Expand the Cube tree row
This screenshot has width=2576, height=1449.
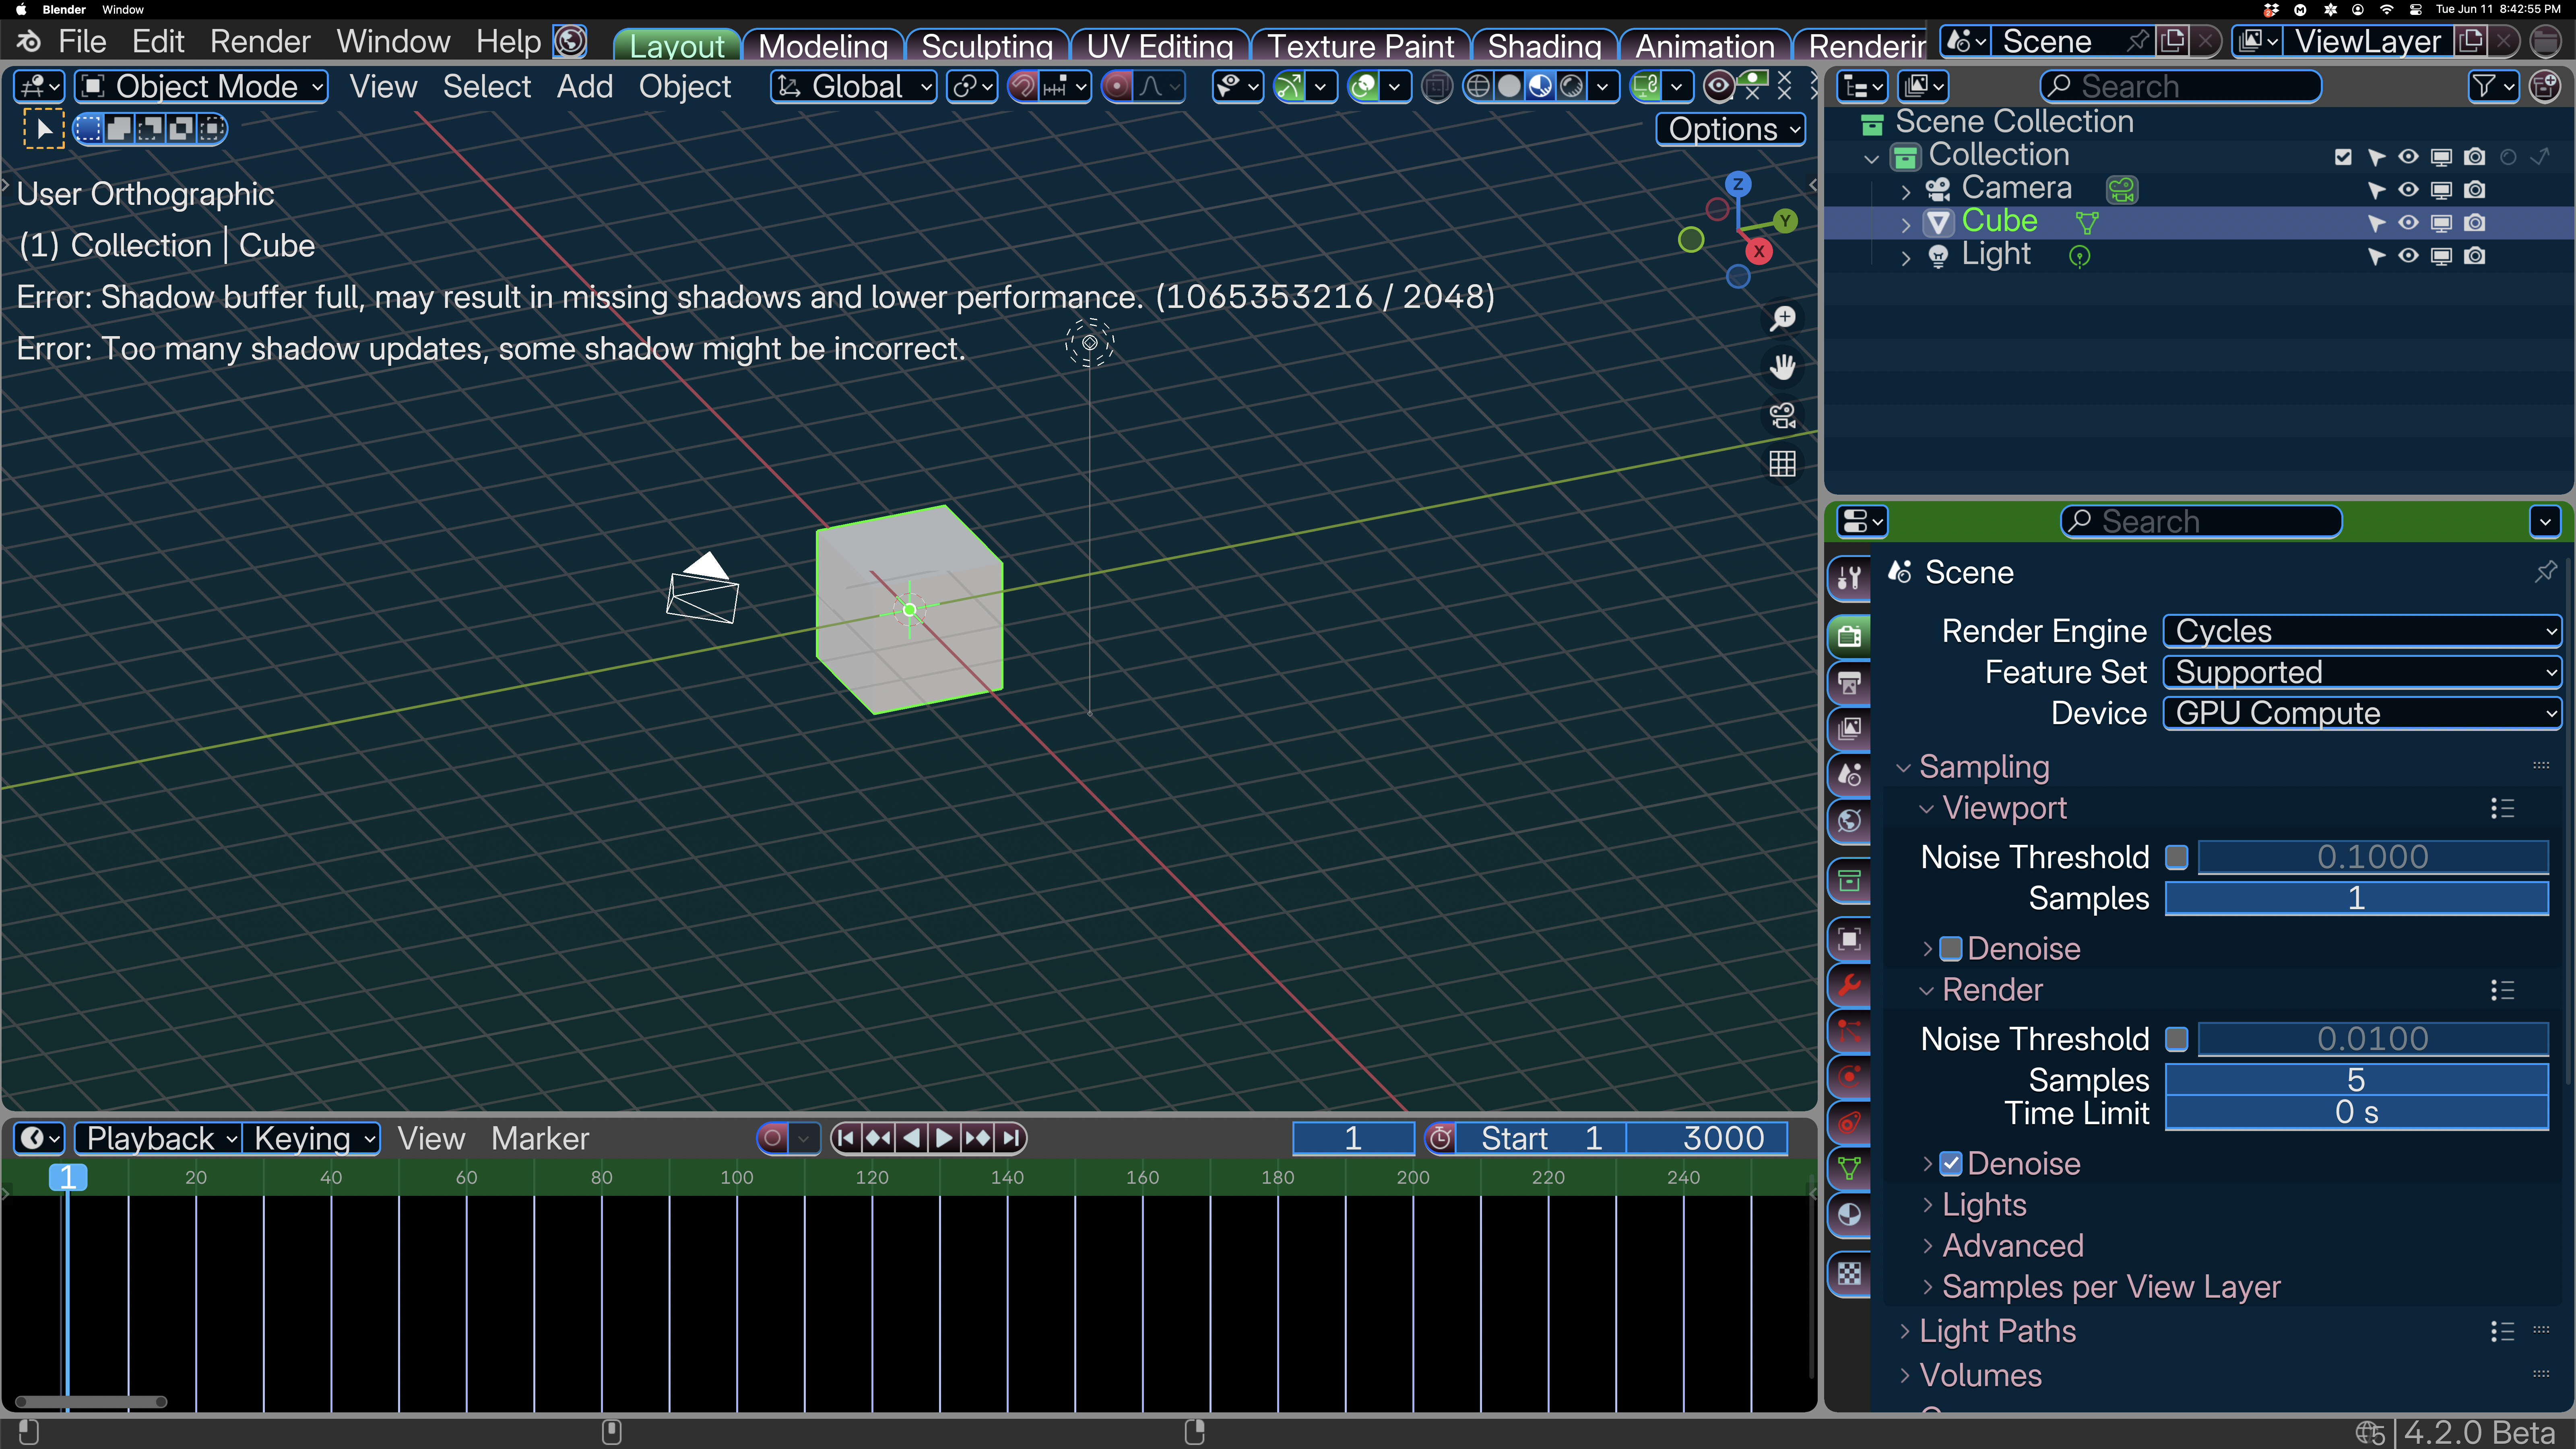pyautogui.click(x=1906, y=224)
